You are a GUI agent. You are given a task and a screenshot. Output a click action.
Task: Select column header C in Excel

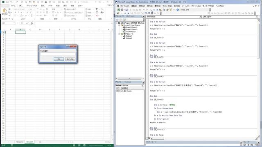[30, 30]
